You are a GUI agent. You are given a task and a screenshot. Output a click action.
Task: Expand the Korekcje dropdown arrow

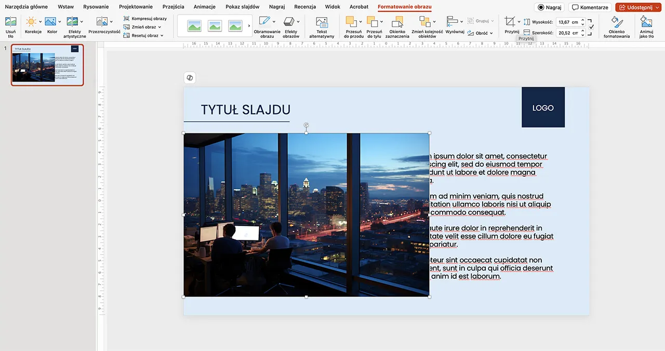[41, 22]
